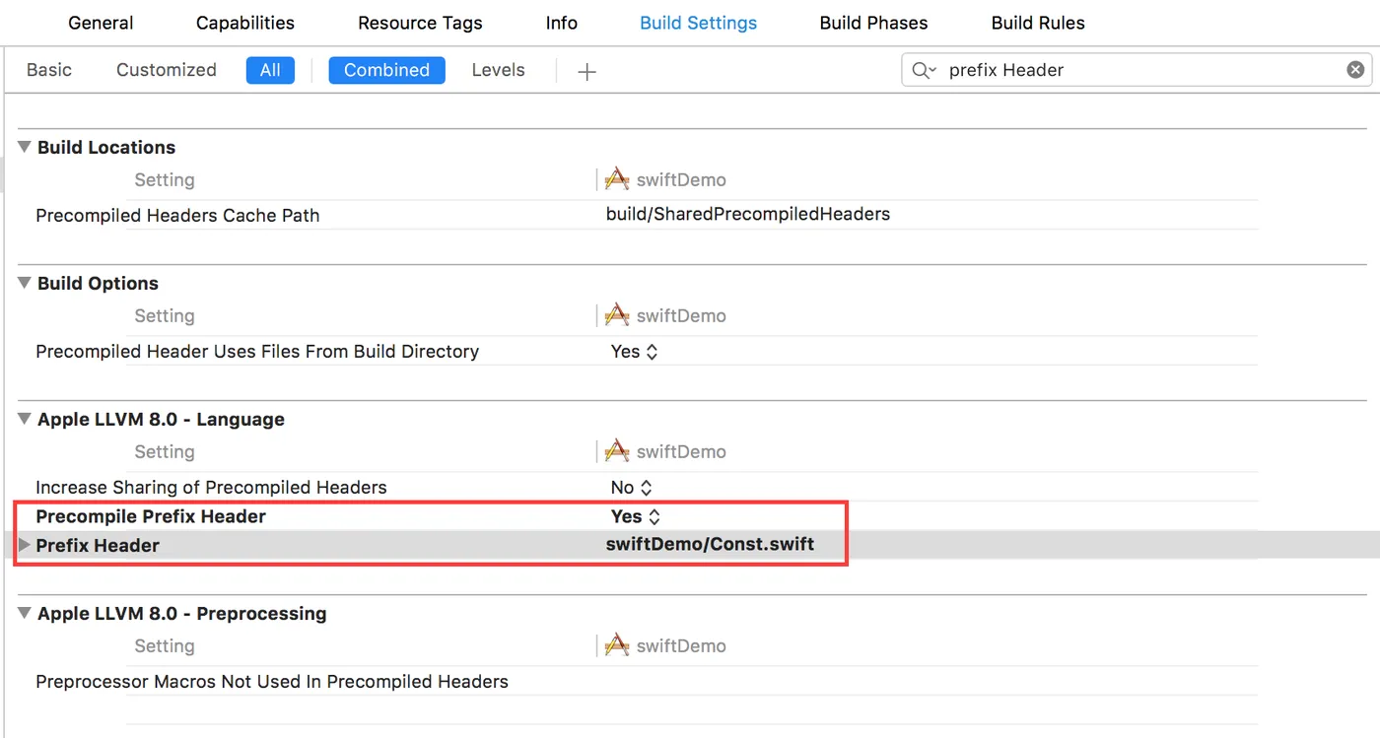1380x738 pixels.
Task: Click swiftDemo target icon in the Language section
Action: click(x=617, y=451)
